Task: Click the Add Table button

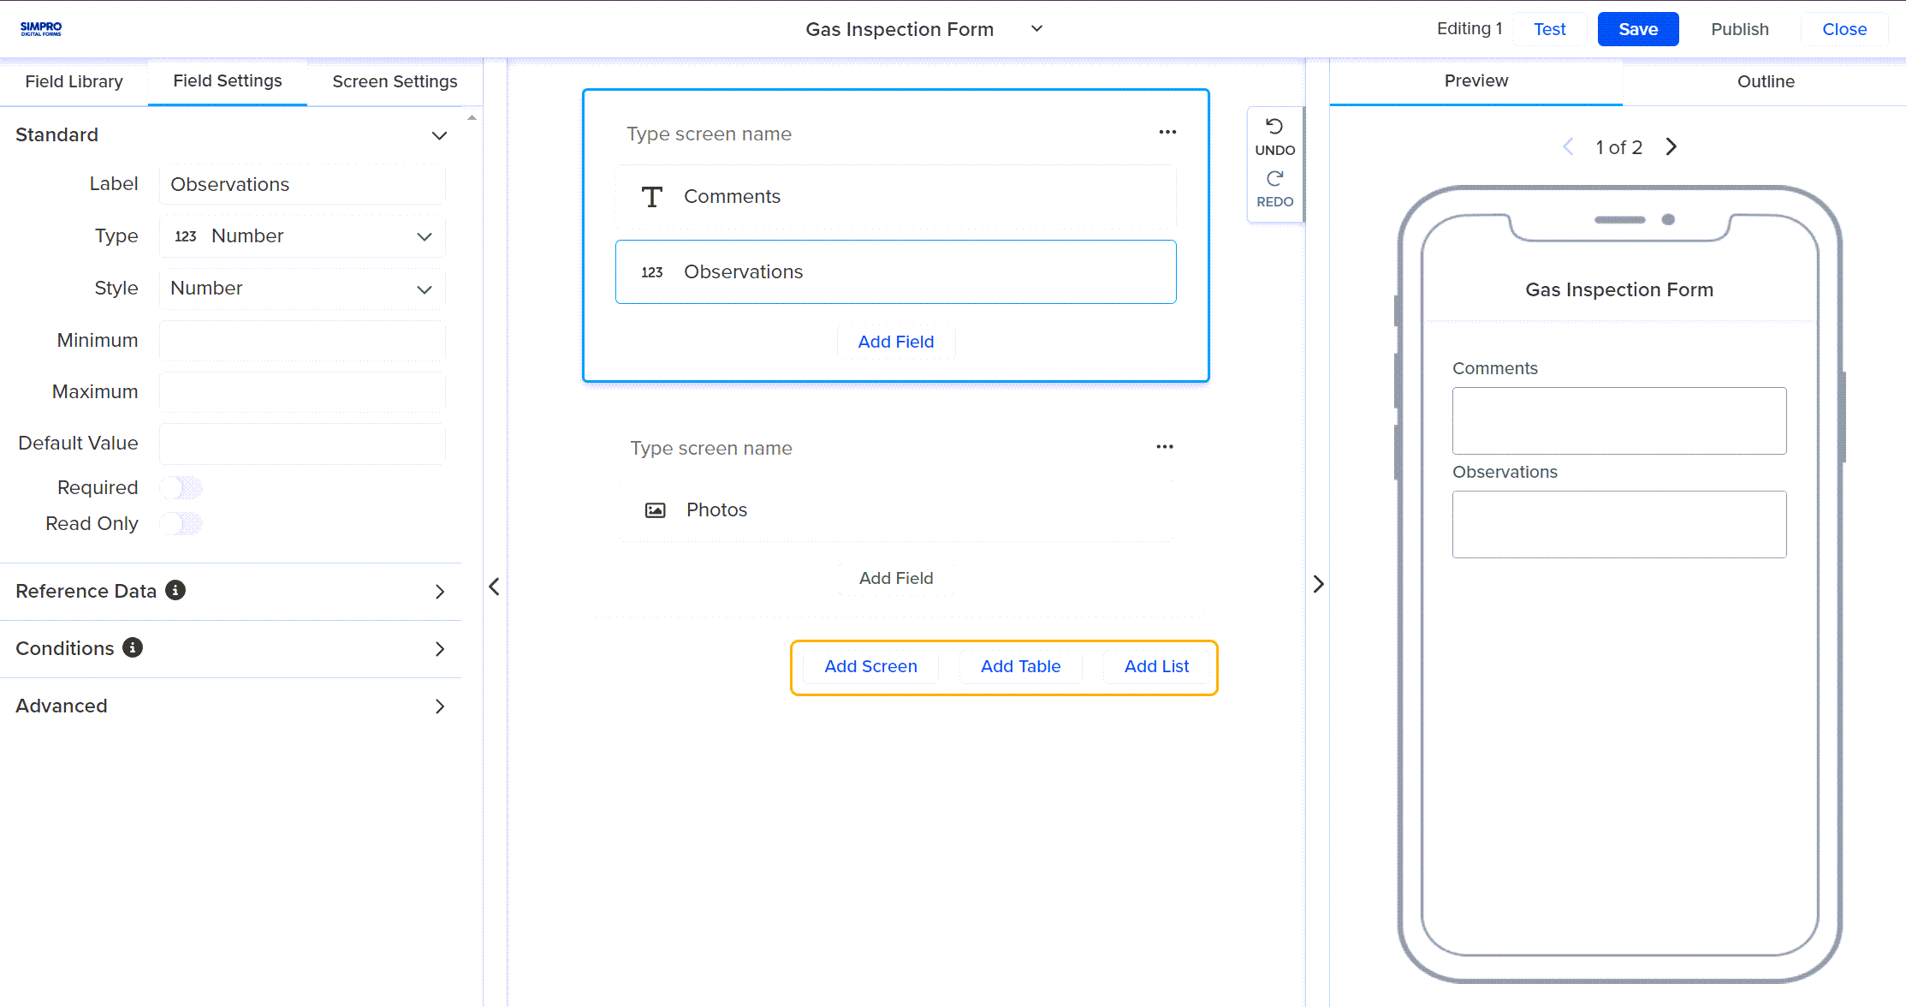Action: click(1020, 665)
